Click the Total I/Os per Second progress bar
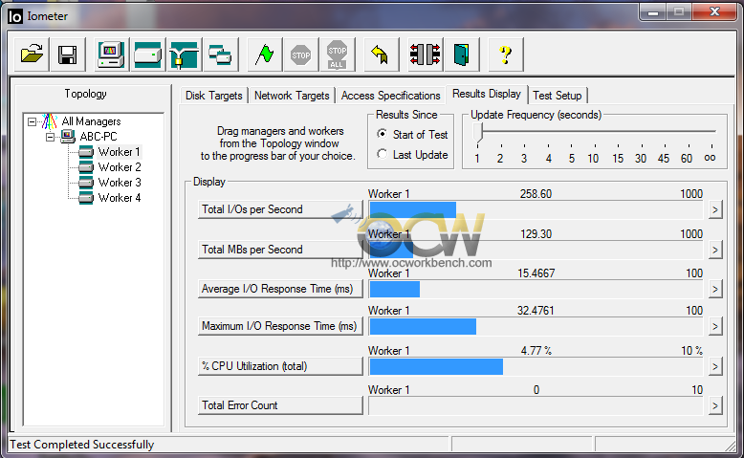744x458 pixels. click(x=536, y=210)
